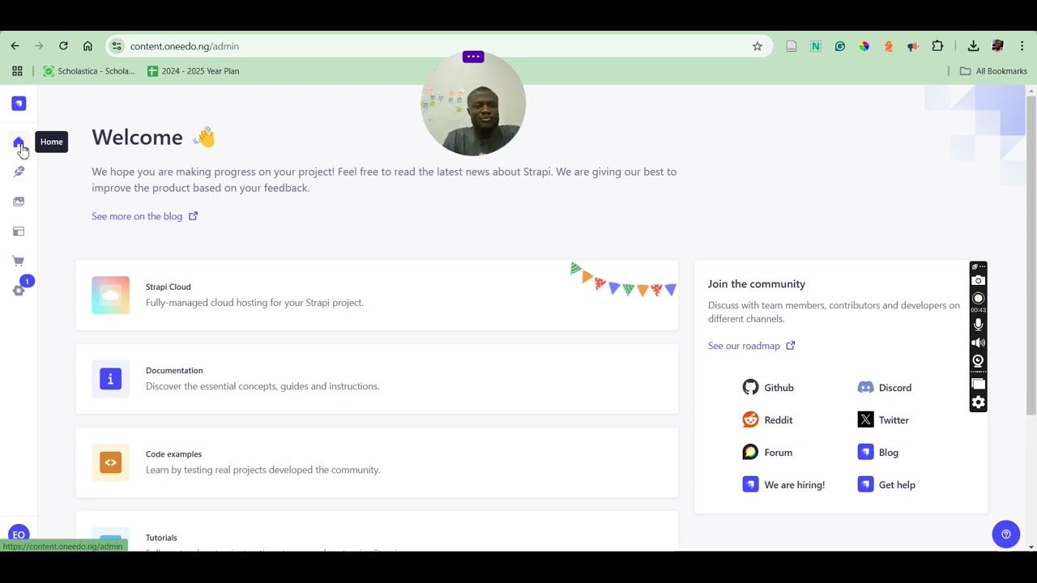The image size is (1037, 583).
Task: Click the browser home button
Action: pyautogui.click(x=87, y=46)
